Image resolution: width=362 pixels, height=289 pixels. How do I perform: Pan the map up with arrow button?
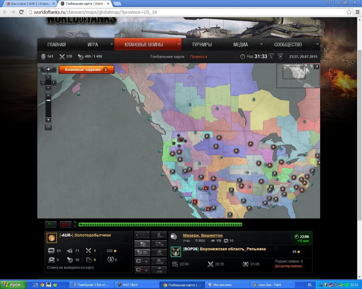(x=48, y=77)
